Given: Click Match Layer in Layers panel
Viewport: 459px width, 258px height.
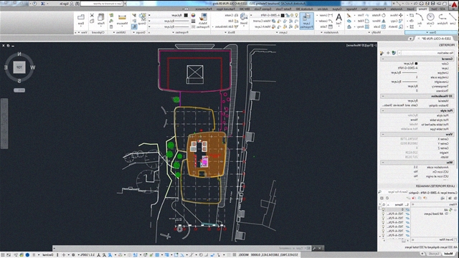Looking at the screenshot, I should (265, 27).
